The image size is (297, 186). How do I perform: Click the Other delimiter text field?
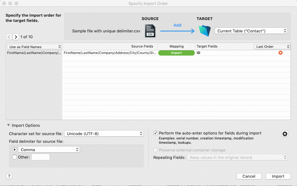pos(41,157)
